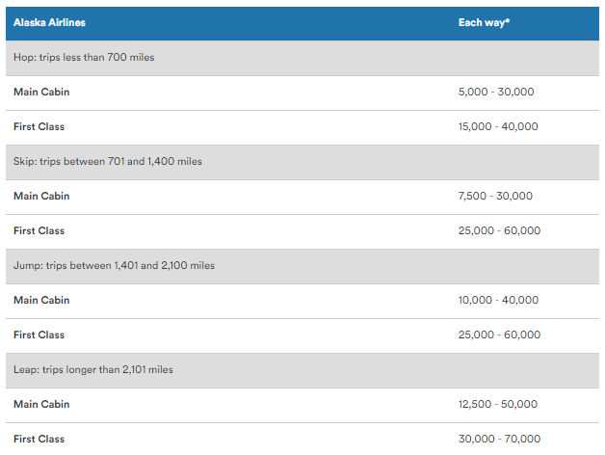This screenshot has width=605, height=455.
Task: Select the "Jump: trips between 1,401 and 2,100" row
Action: 114,266
